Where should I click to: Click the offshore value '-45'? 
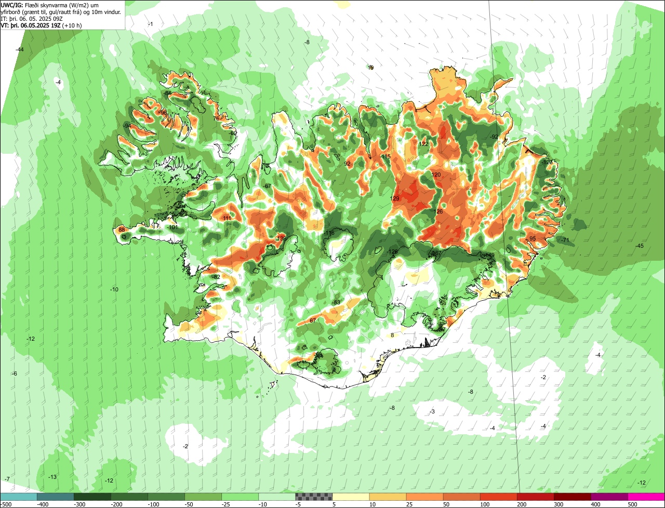(639, 246)
